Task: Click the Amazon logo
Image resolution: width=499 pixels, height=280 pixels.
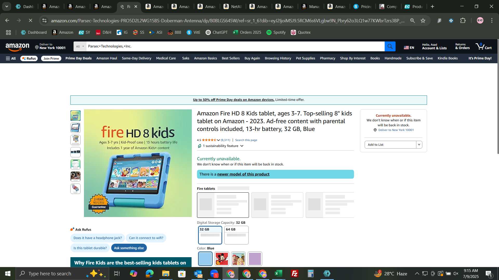Action: click(x=17, y=47)
